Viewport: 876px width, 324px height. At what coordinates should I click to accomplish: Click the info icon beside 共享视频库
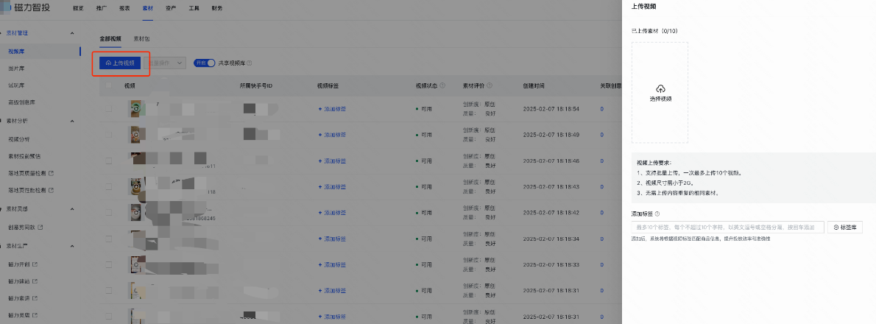tap(250, 63)
